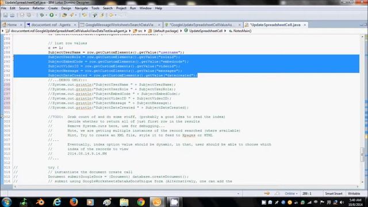Open the Search menu
The height and width of the screenshot is (207, 368).
[x=108, y=8]
